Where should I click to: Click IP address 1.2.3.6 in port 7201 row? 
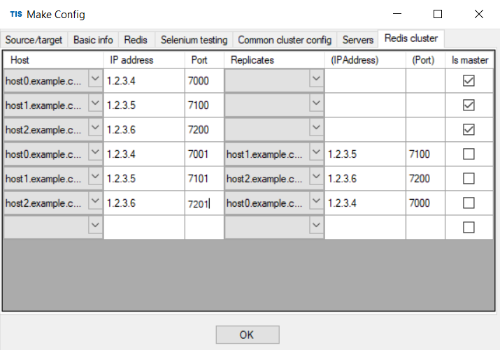coord(144,203)
